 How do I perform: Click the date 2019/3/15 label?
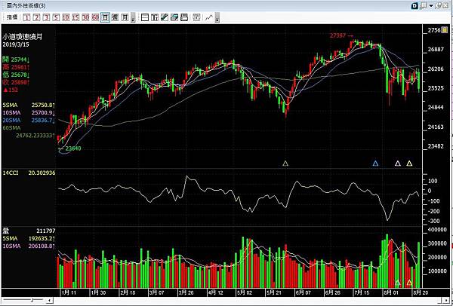16,44
